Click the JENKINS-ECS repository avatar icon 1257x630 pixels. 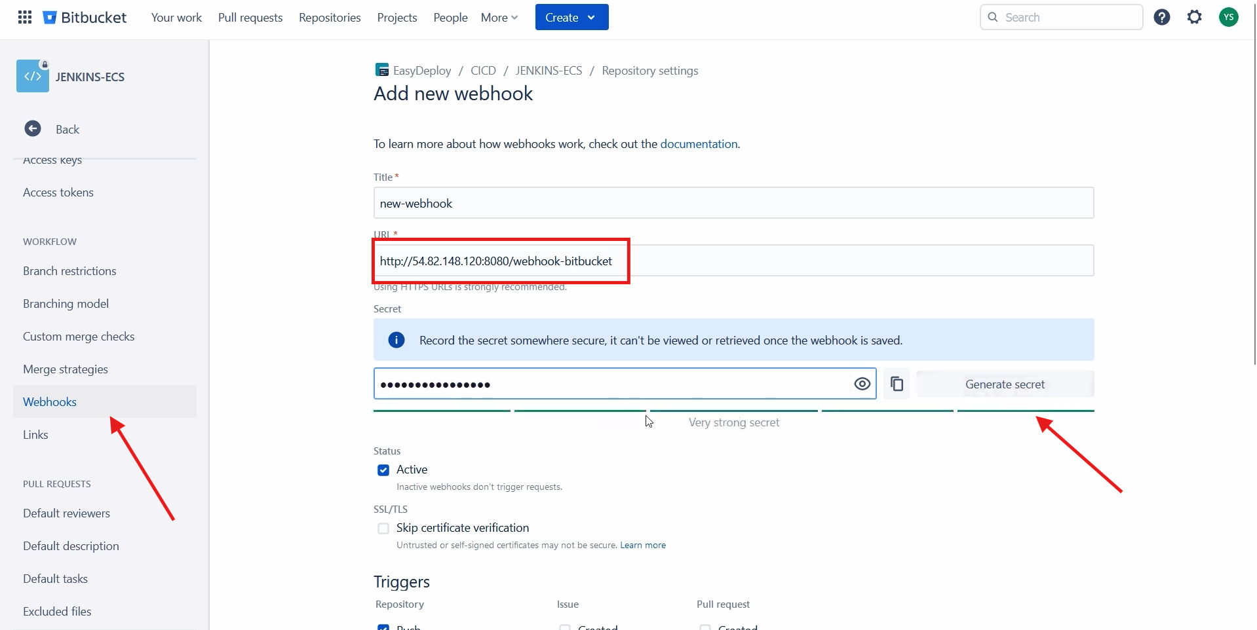pos(33,76)
